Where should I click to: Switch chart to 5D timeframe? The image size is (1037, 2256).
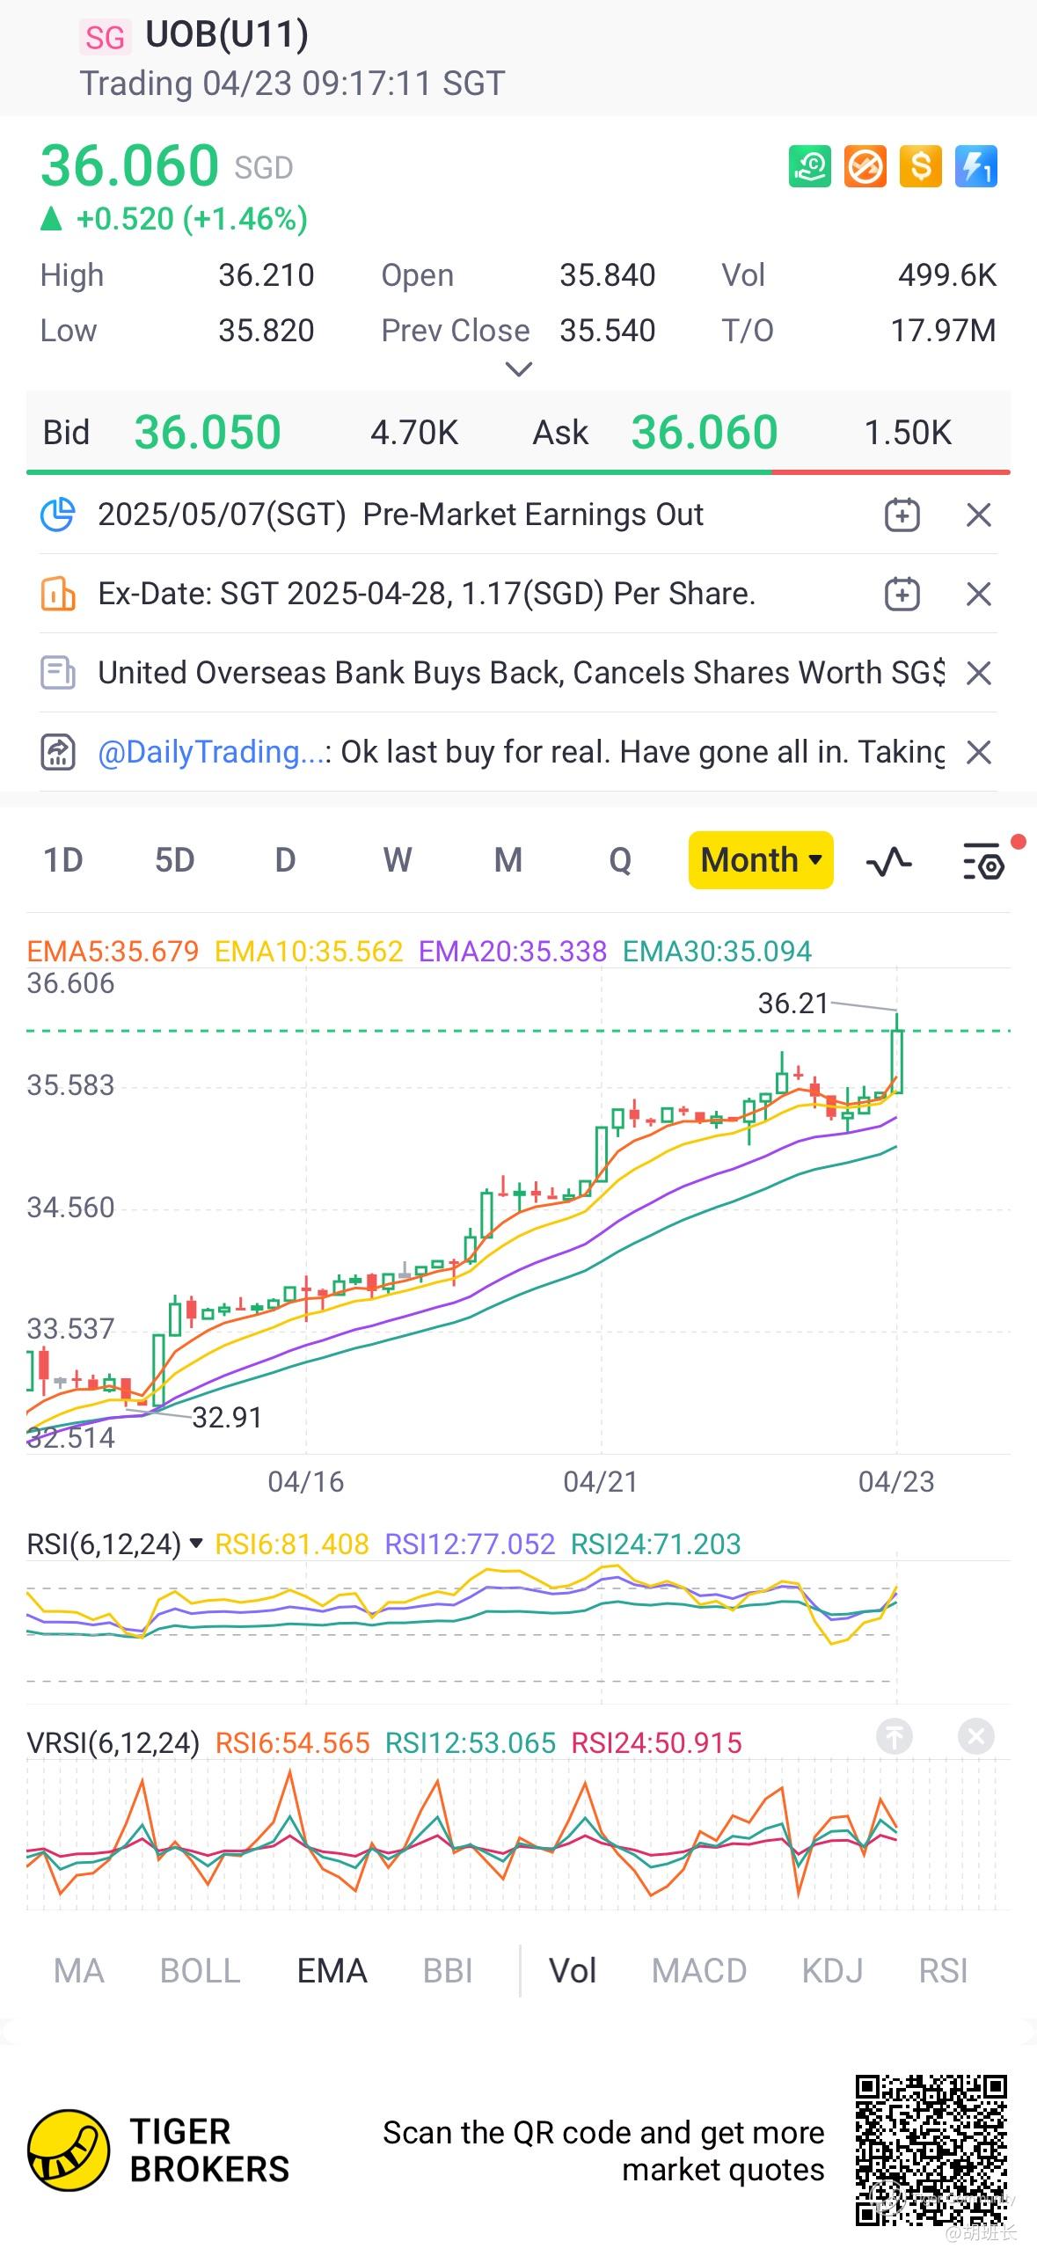pyautogui.click(x=174, y=860)
